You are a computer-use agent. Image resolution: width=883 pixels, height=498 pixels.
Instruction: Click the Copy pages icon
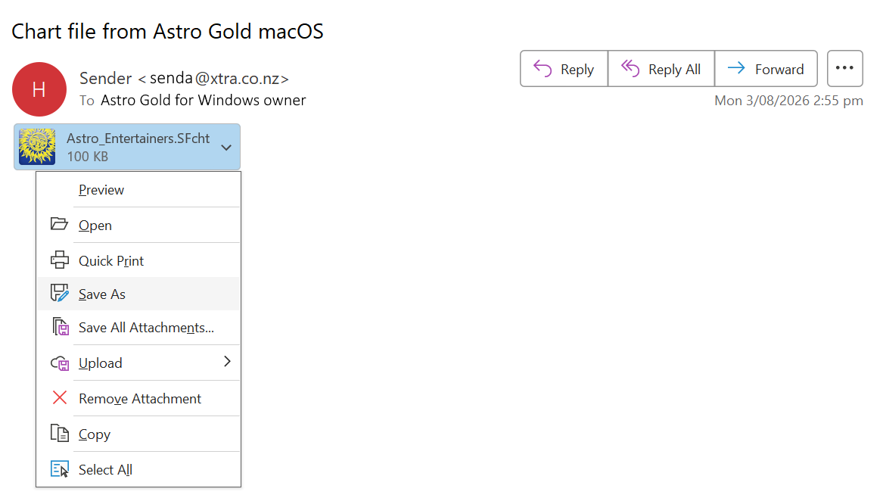pyautogui.click(x=60, y=433)
